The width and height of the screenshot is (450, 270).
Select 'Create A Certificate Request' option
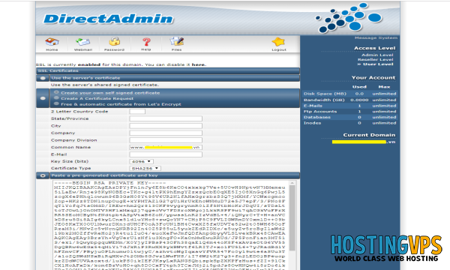(x=56, y=98)
